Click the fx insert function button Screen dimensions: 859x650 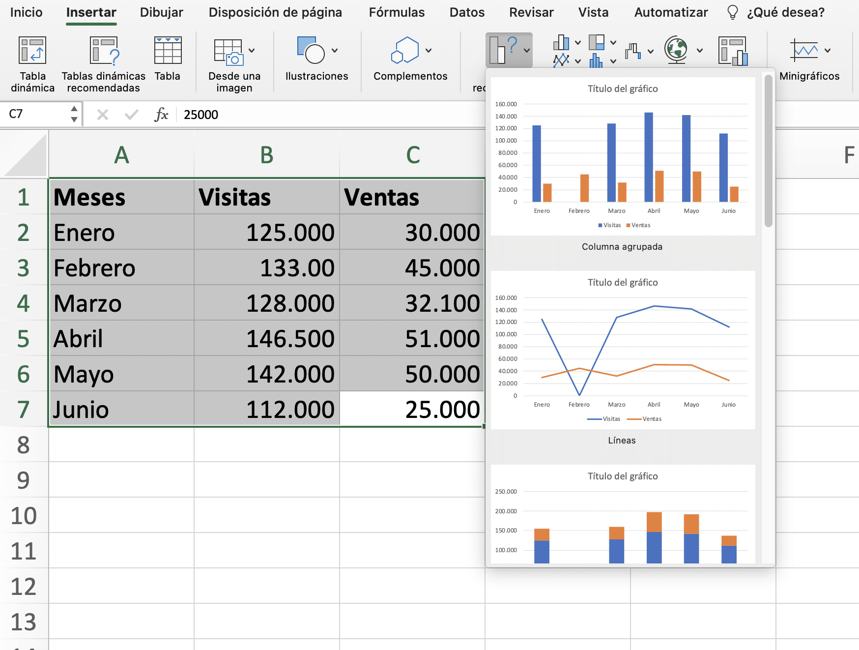click(x=162, y=114)
